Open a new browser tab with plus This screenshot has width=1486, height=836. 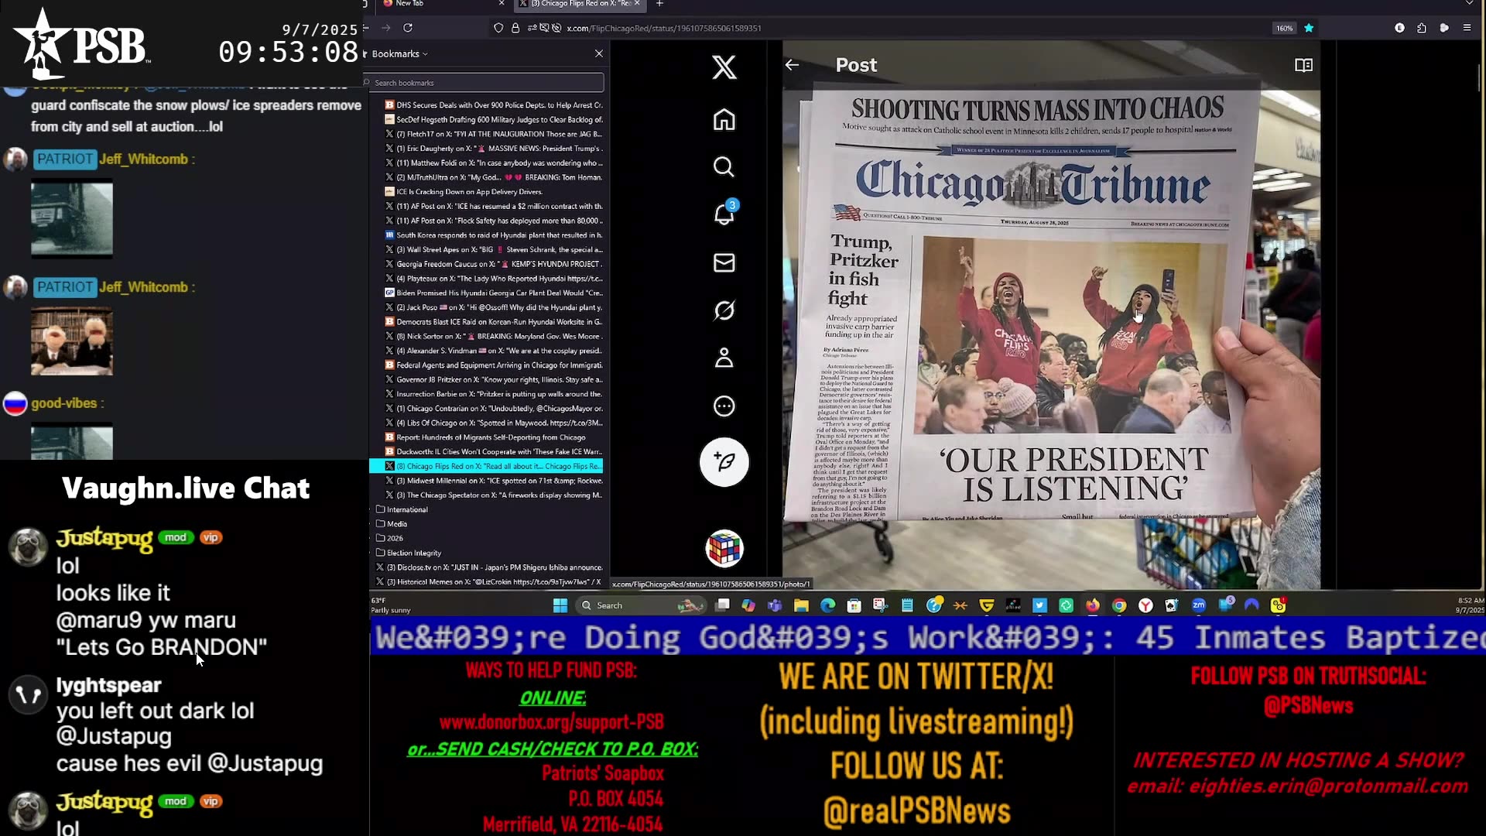[659, 4]
